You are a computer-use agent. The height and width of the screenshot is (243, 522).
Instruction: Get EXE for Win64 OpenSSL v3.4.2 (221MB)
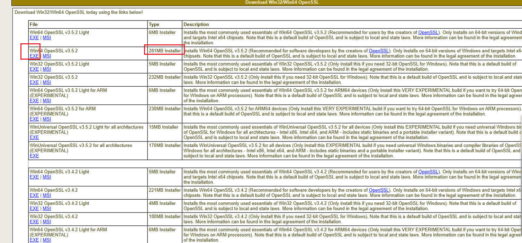34,195
